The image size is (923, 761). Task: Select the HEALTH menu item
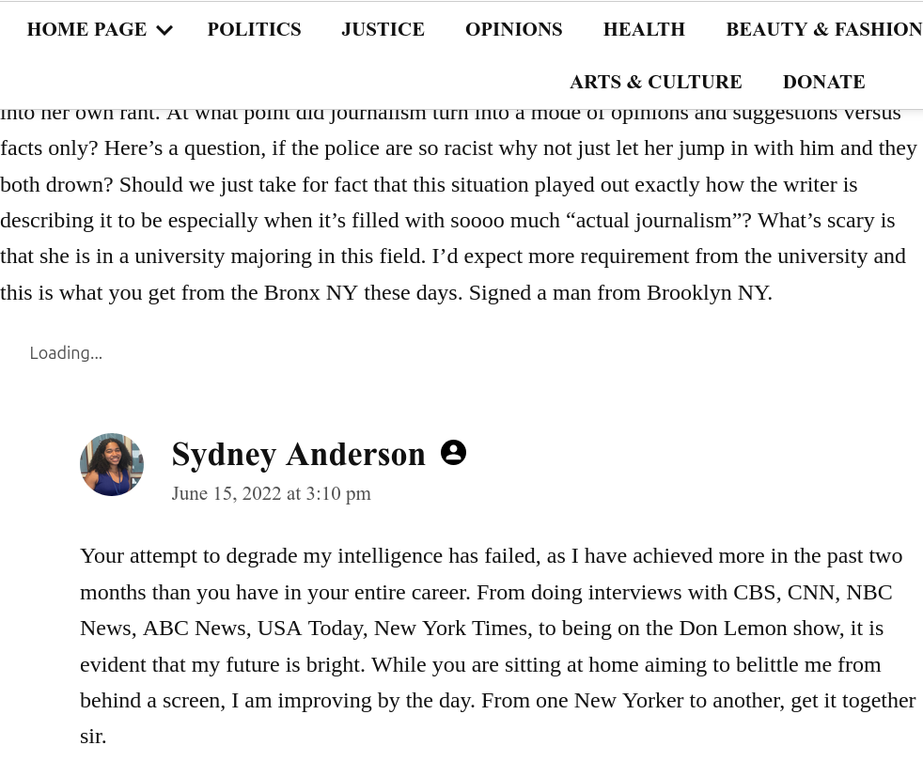(x=644, y=29)
